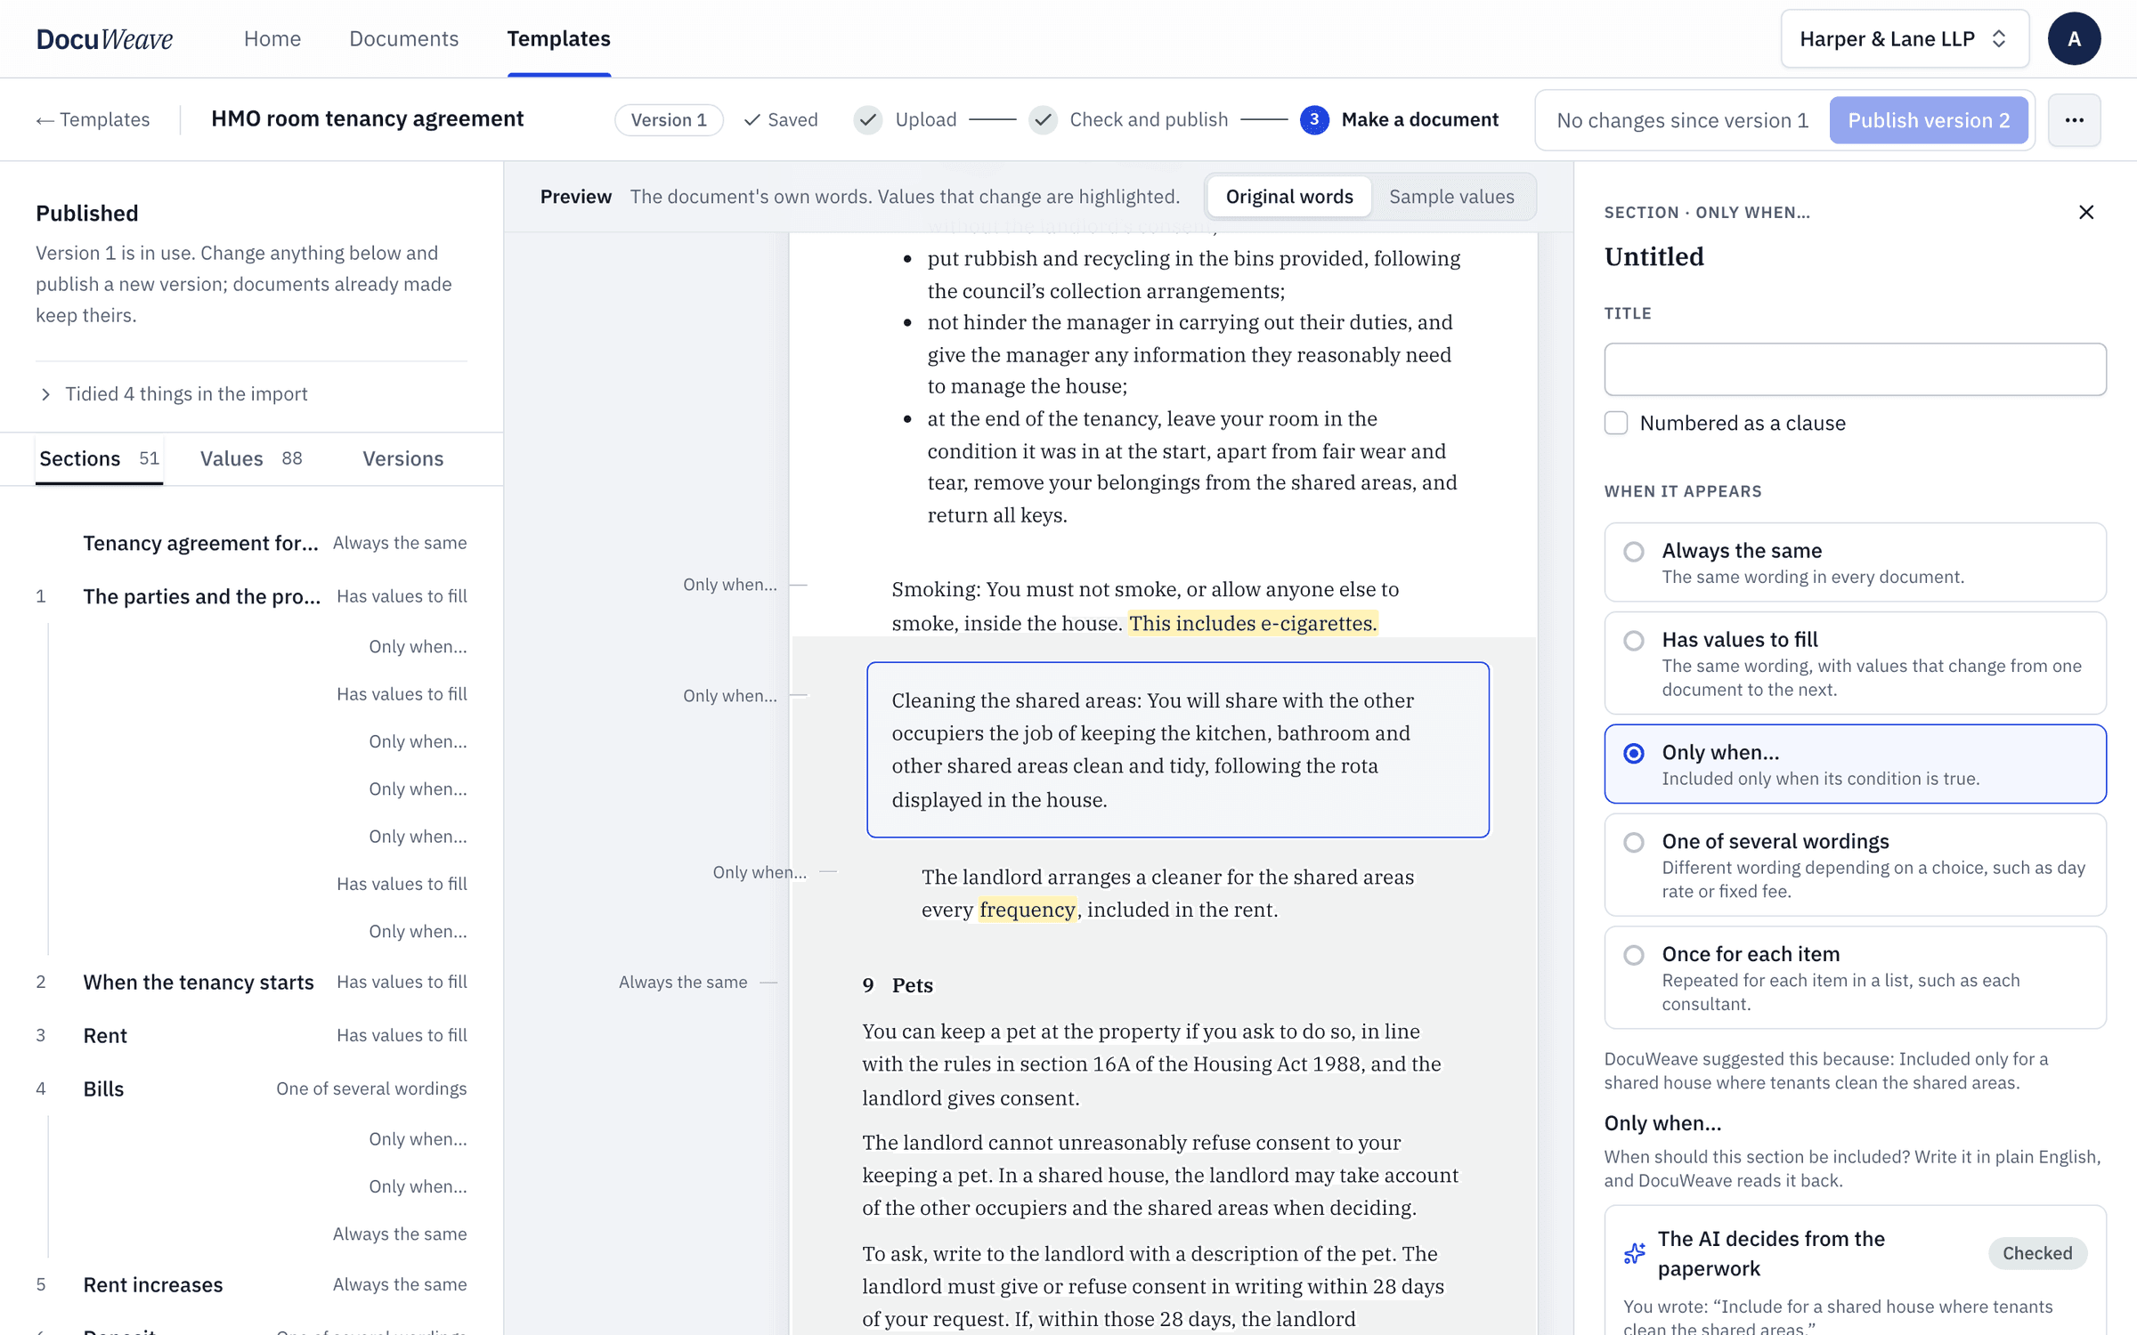
Task: Go back to Templates list
Action: tap(93, 120)
